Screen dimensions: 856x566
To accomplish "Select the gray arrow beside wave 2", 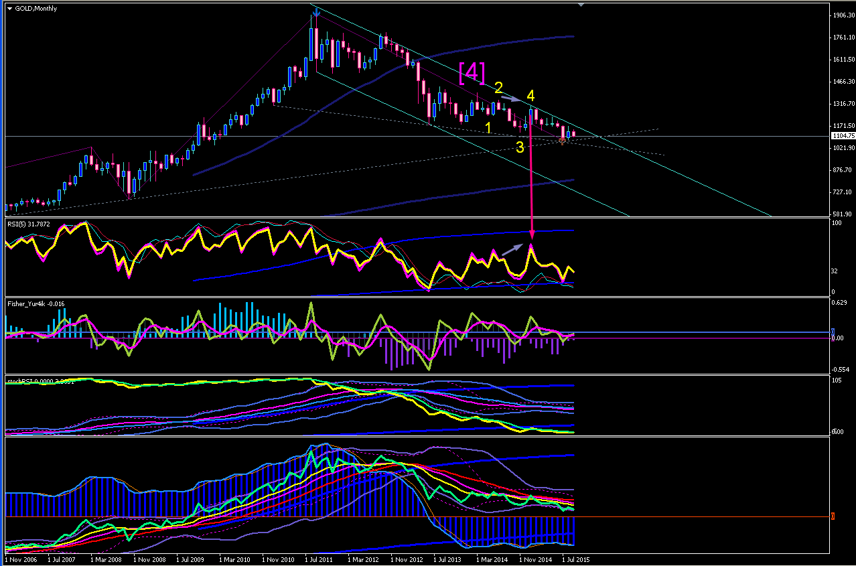I will pyautogui.click(x=511, y=99).
